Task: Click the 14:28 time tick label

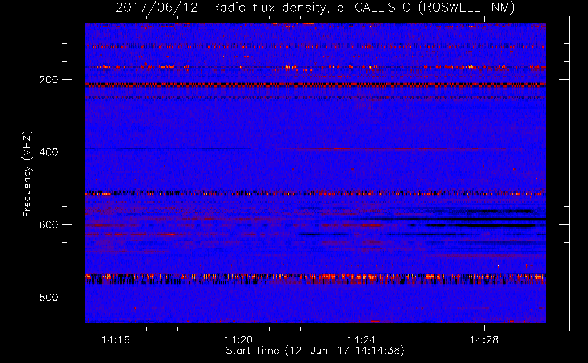Action: tap(484, 340)
